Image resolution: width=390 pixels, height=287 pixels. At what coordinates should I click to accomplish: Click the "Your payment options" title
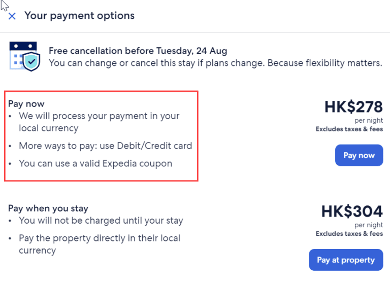(x=80, y=16)
